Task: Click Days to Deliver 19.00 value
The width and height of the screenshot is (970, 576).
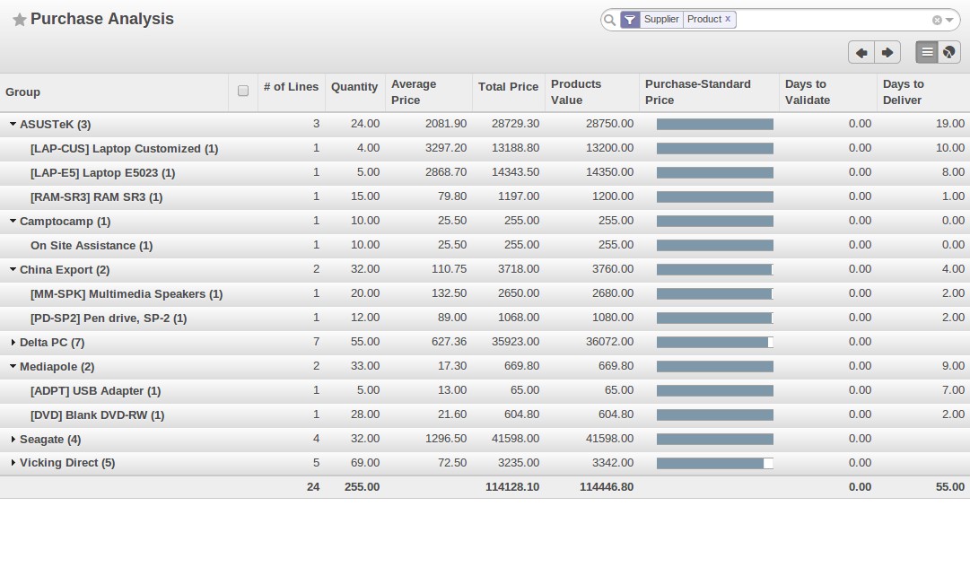Action: [x=950, y=124]
